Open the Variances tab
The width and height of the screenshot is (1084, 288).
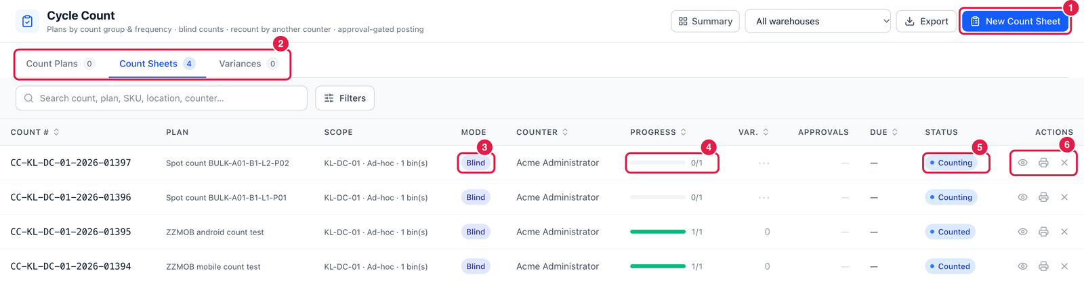click(248, 64)
